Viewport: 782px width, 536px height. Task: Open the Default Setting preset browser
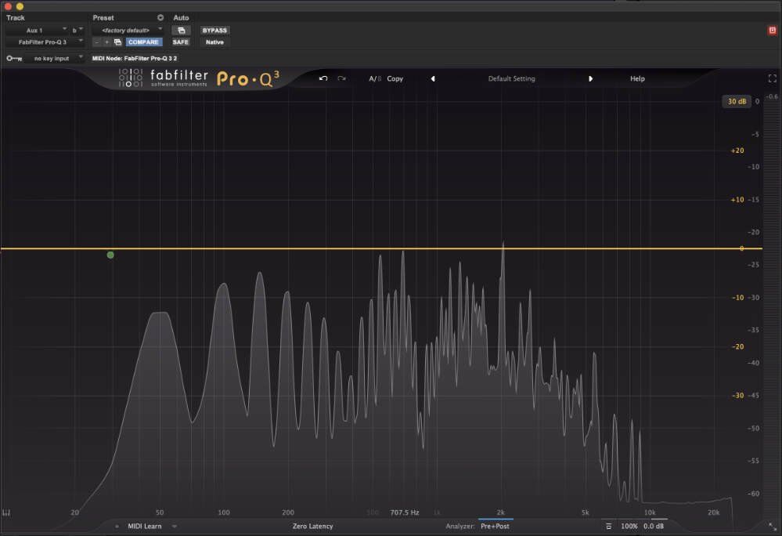(512, 78)
